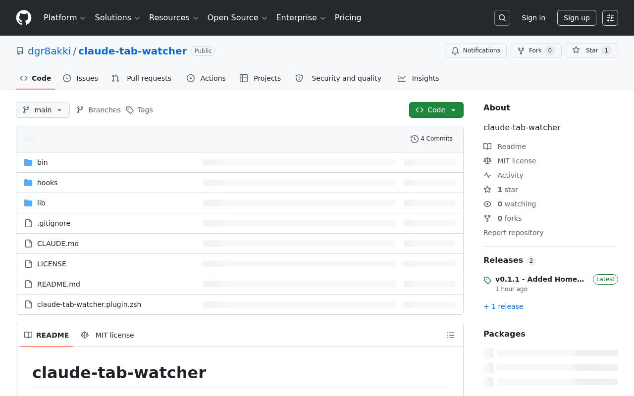Viewport: 634px width, 396px height.
Task: Select the MIT license tab in file viewer
Action: (107, 335)
